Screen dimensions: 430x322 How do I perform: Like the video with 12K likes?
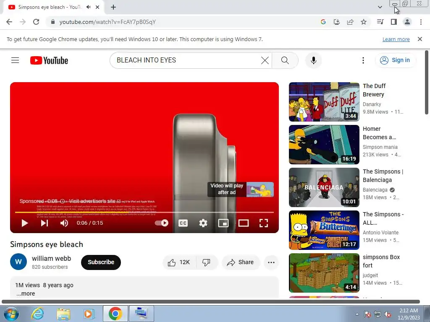(179, 262)
